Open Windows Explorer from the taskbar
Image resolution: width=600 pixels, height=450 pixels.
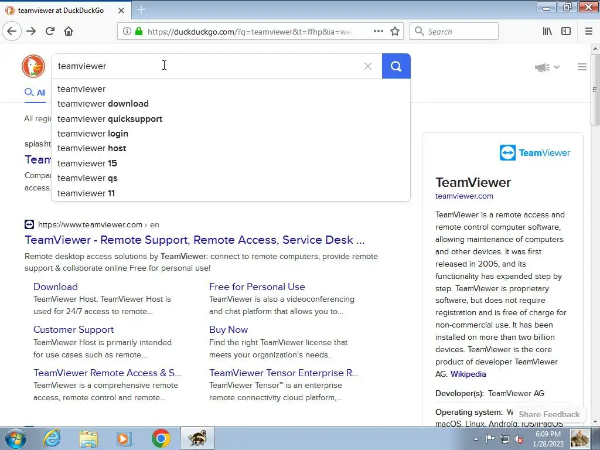(x=89, y=438)
